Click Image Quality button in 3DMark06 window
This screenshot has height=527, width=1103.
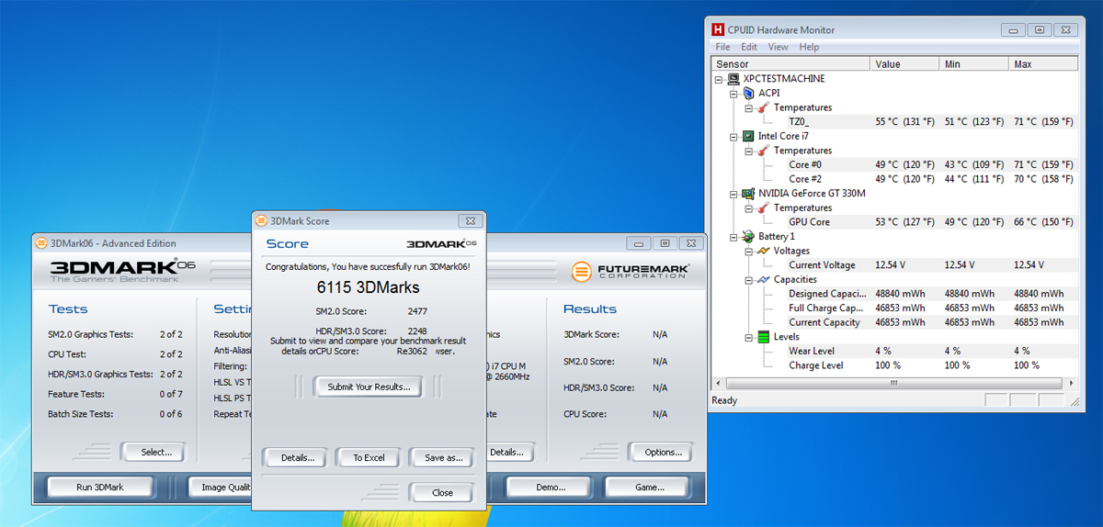click(221, 487)
